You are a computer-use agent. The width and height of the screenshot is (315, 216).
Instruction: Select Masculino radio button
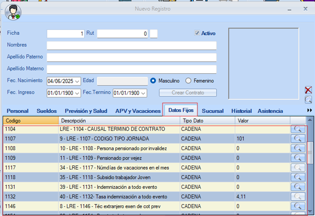tap(153, 81)
